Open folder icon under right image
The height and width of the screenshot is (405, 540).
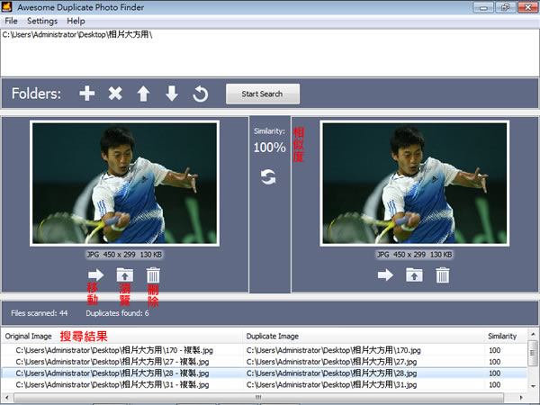414,275
